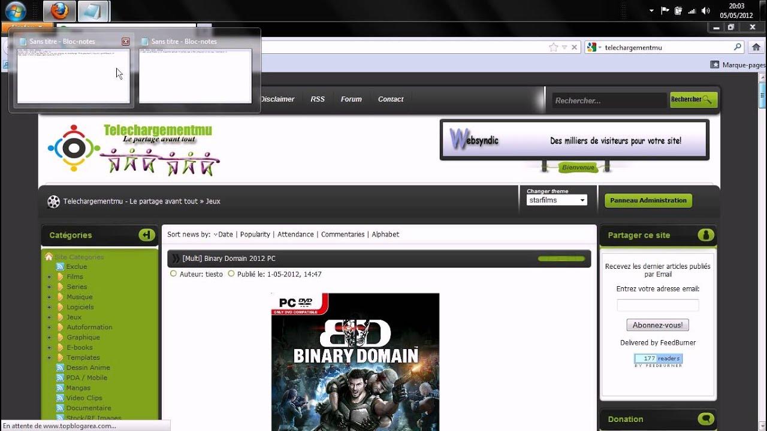767x431 pixels.
Task: Click the film reel breadcrumb icon
Action: (53, 202)
